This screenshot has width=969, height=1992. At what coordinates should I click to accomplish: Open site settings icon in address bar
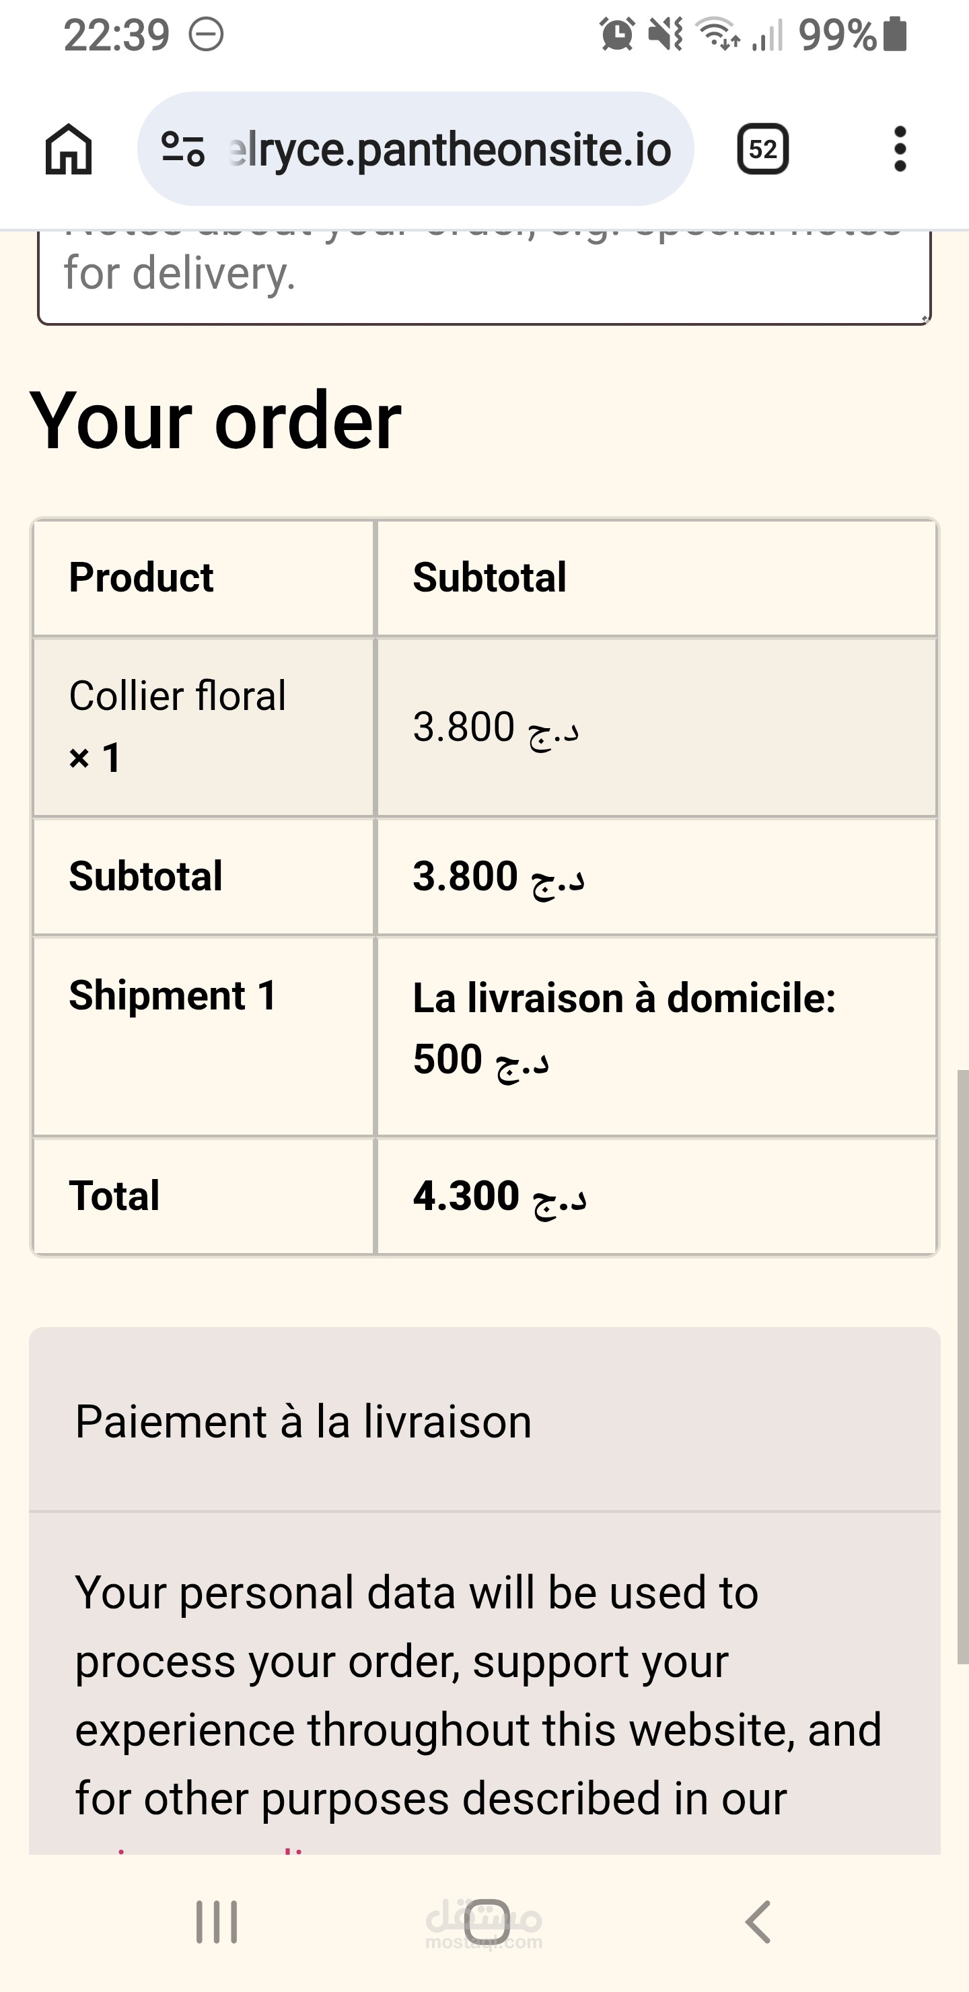click(x=182, y=149)
